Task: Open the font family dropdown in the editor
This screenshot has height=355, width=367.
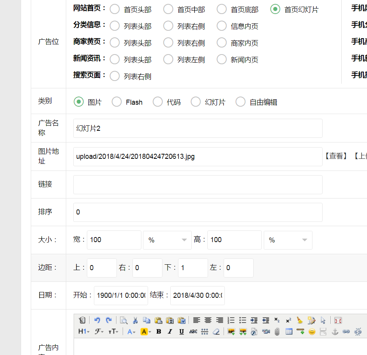Action: [99, 332]
